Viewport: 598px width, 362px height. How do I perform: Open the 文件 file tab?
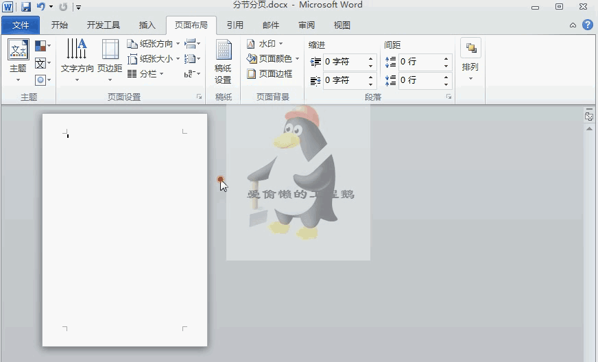pos(21,25)
